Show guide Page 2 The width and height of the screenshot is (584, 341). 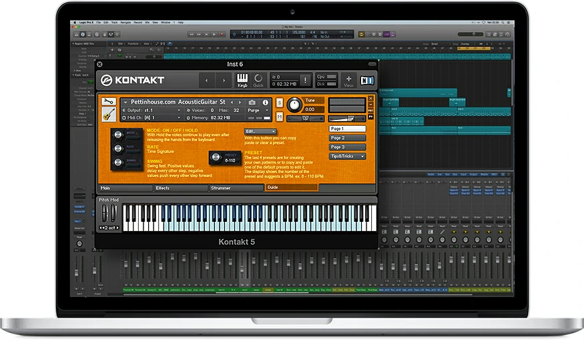[x=347, y=138]
